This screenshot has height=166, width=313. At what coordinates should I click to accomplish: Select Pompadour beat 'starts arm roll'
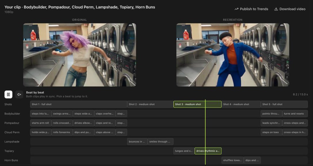41,123
